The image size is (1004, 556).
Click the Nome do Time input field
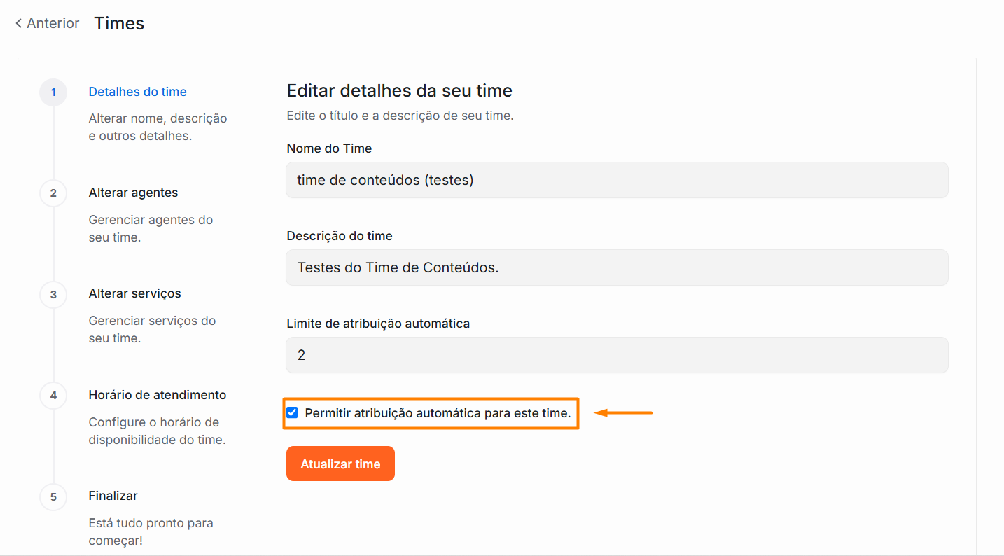(617, 180)
